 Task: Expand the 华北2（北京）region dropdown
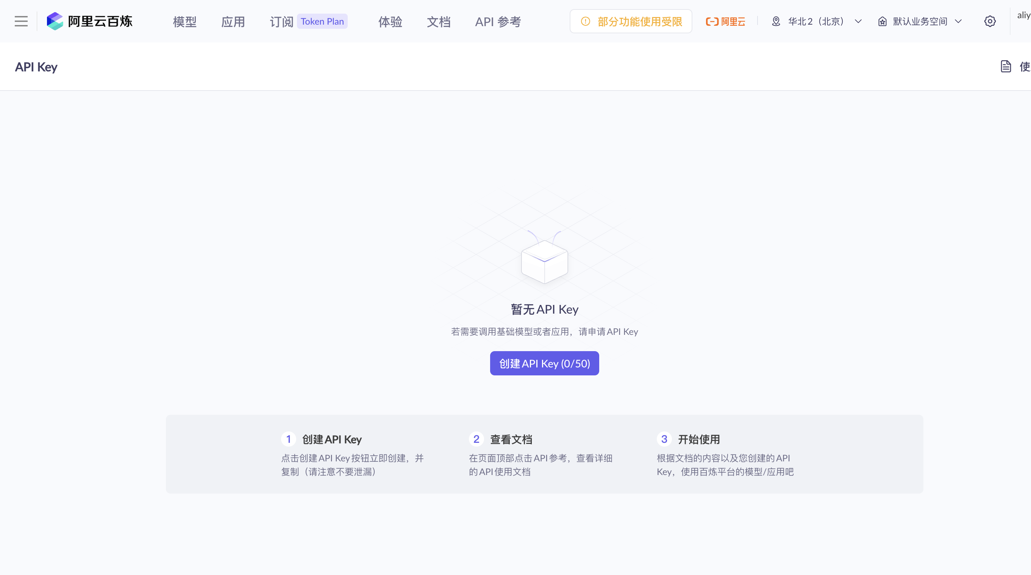[817, 21]
